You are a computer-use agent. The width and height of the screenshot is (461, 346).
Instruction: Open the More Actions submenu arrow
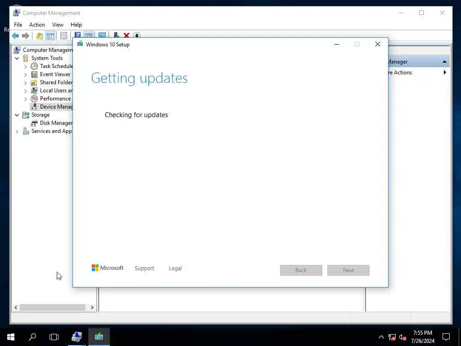444,73
